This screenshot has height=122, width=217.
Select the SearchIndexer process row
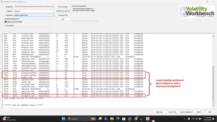point(73,64)
